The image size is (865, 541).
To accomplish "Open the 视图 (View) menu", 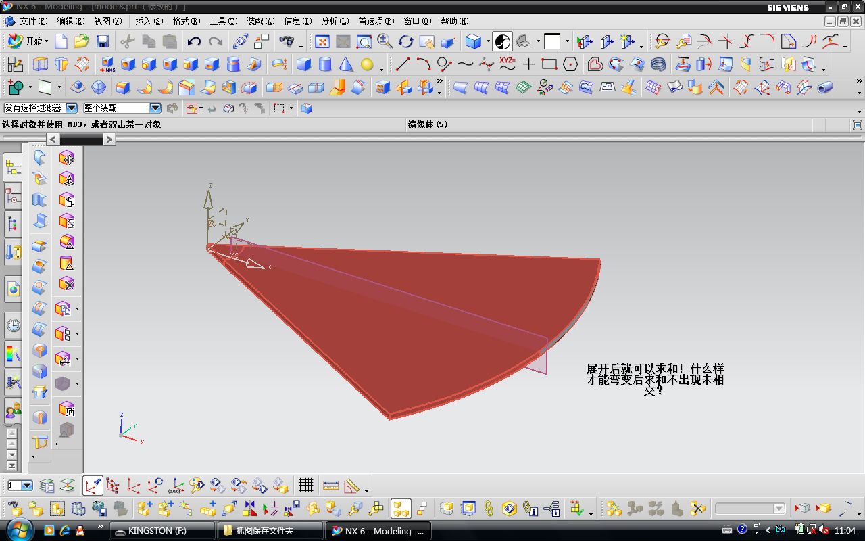I will tap(108, 21).
